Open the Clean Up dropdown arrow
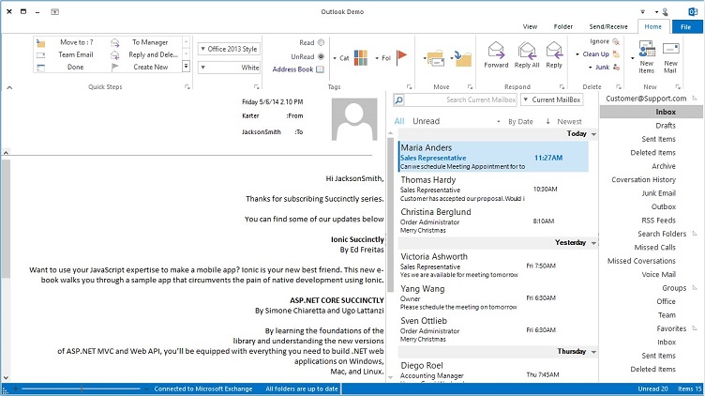Screen dimensions: 705x396 tap(577, 54)
